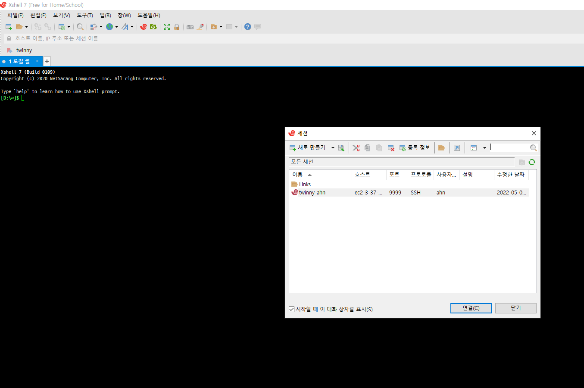
Task: Click the '설명' column header
Action: click(477, 175)
